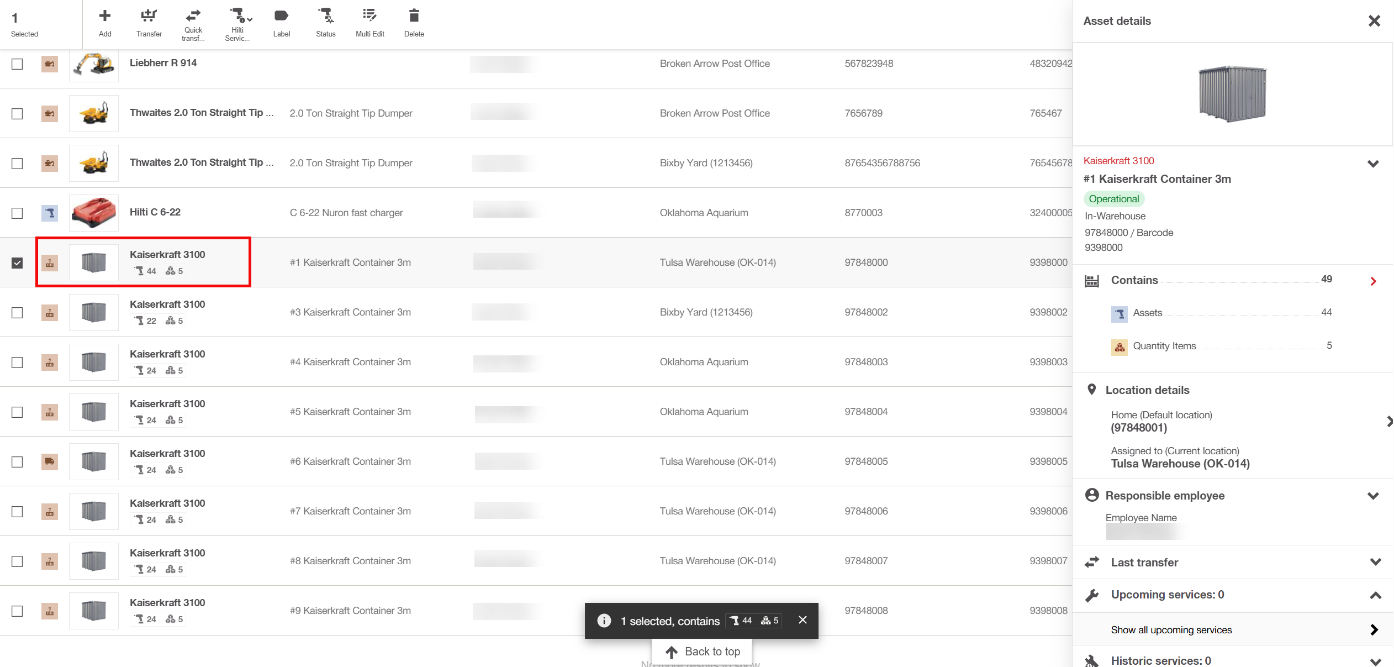Tick the #5 Kaiserkraft Container checkbox
Screen dimensions: 1394x667
[x=17, y=412]
